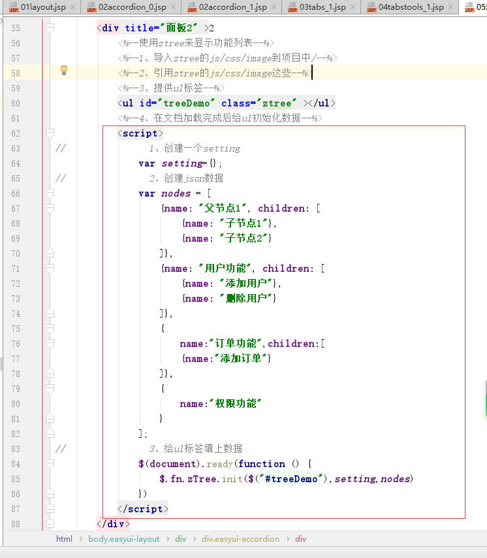Click the fold end marker on line 82
Viewport: 487px width, 558px height.
click(50, 433)
